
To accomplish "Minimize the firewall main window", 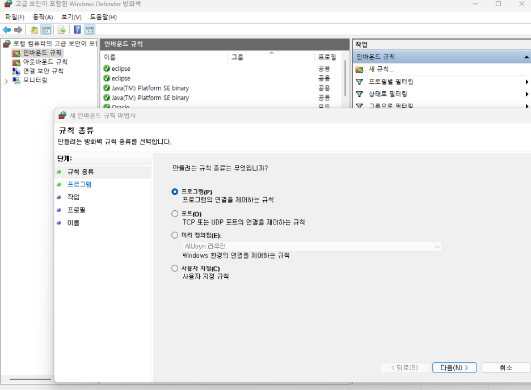I will pyautogui.click(x=475, y=4).
